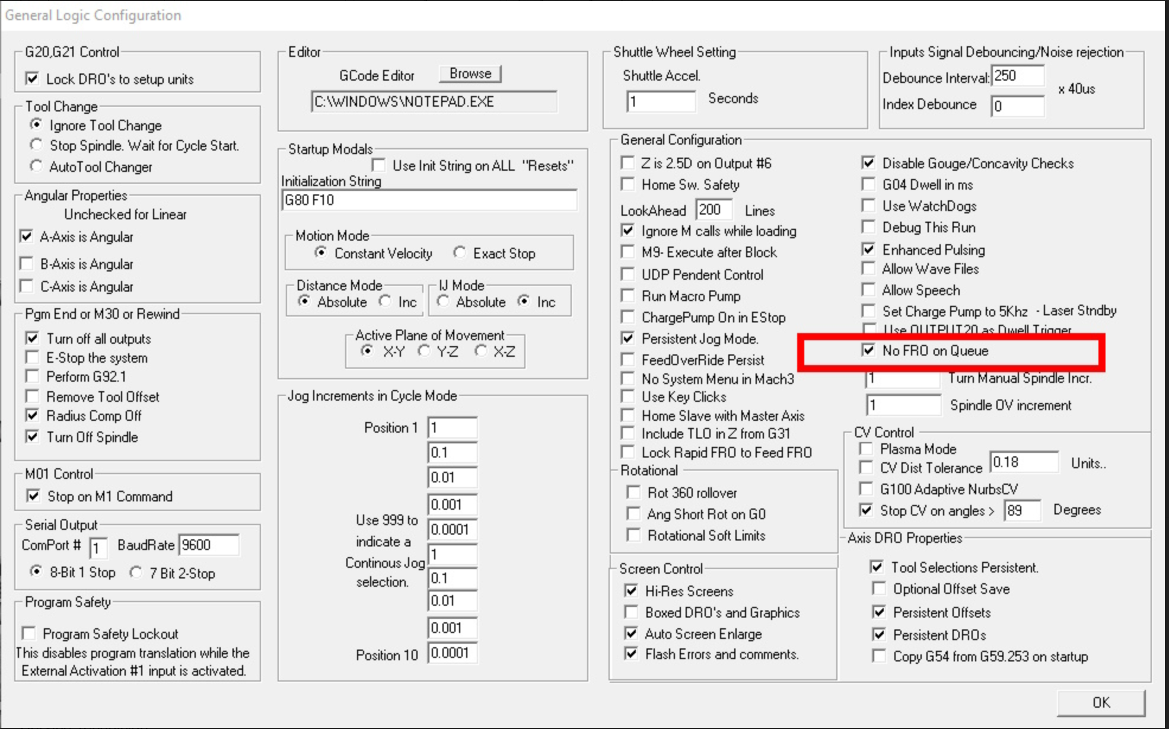Screen dimensions: 1169x729
Task: Select Exact Stop motion mode
Action: [x=460, y=253]
